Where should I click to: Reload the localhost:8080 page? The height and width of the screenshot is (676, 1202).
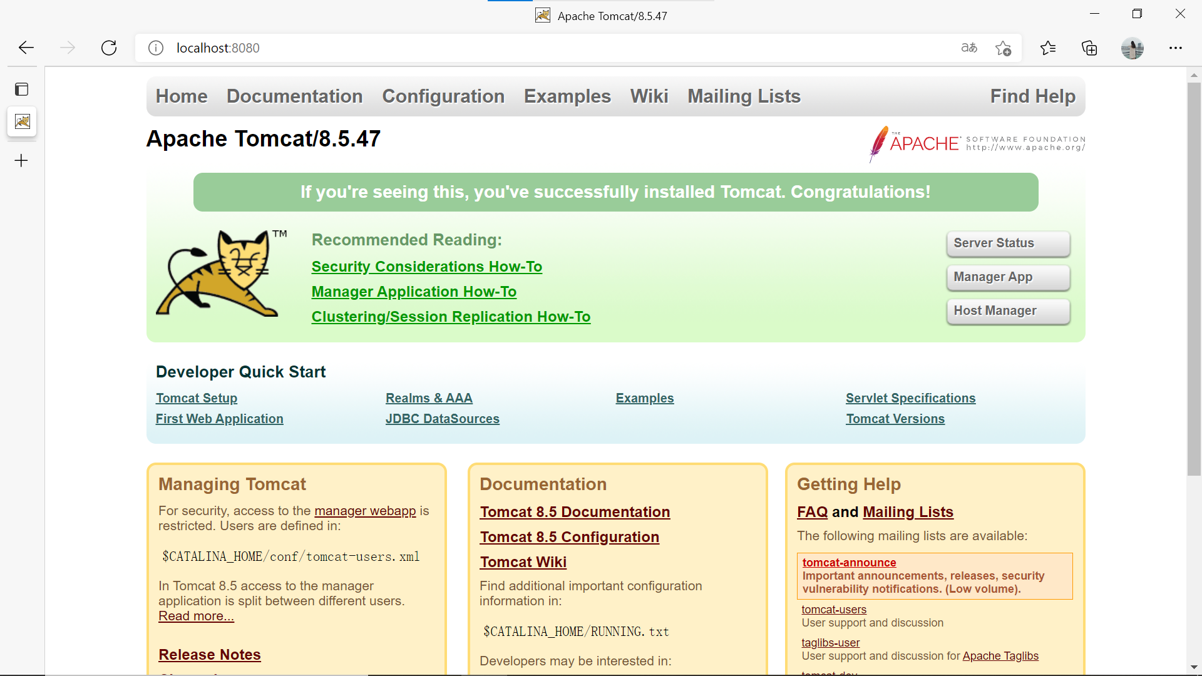108,48
